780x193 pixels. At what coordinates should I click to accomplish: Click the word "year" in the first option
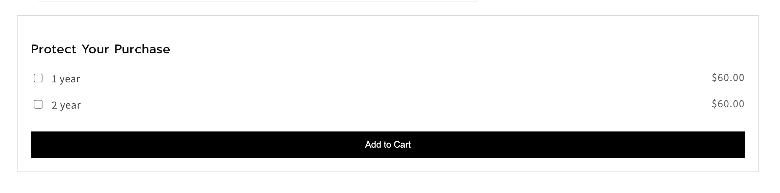tap(70, 79)
